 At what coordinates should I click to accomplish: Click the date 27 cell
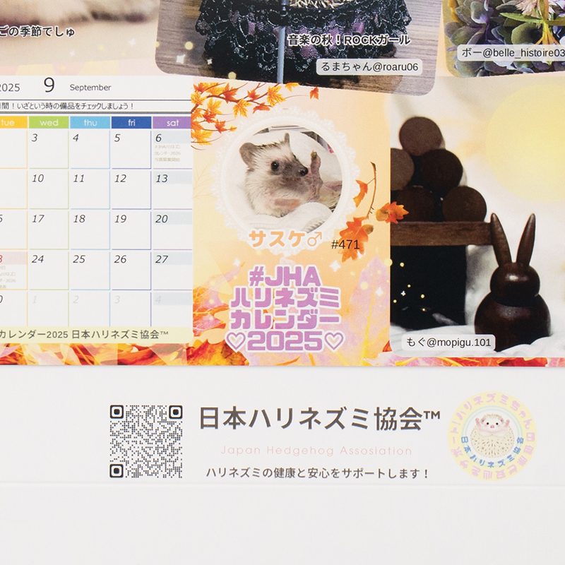coord(172,270)
